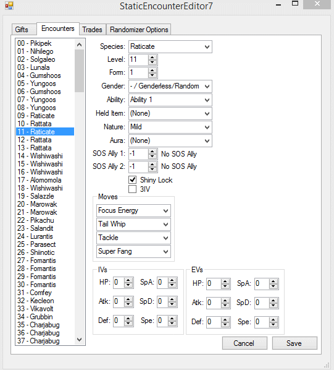Maximize the StaticEncounterEditor7 window
Screen dimensions: 334x370
coord(295,4)
